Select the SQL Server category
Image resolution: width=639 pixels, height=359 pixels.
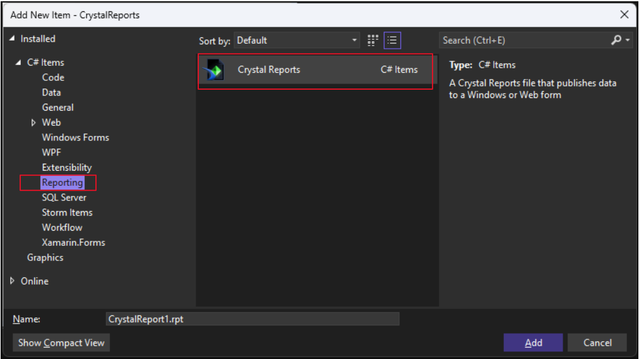(x=64, y=197)
